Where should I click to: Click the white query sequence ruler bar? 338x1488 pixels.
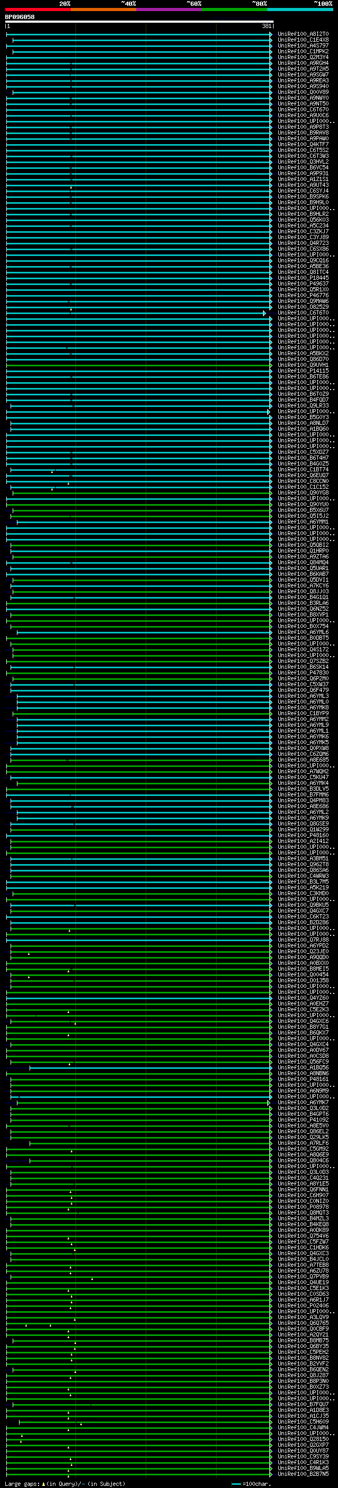point(139,22)
